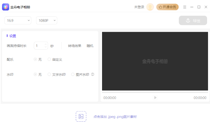
Task: Click the 导出 export button
Action: coord(193,20)
